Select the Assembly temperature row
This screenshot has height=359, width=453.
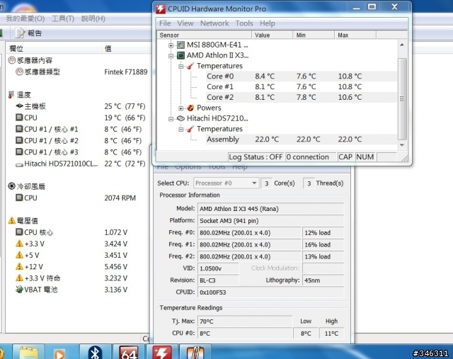coord(302,139)
